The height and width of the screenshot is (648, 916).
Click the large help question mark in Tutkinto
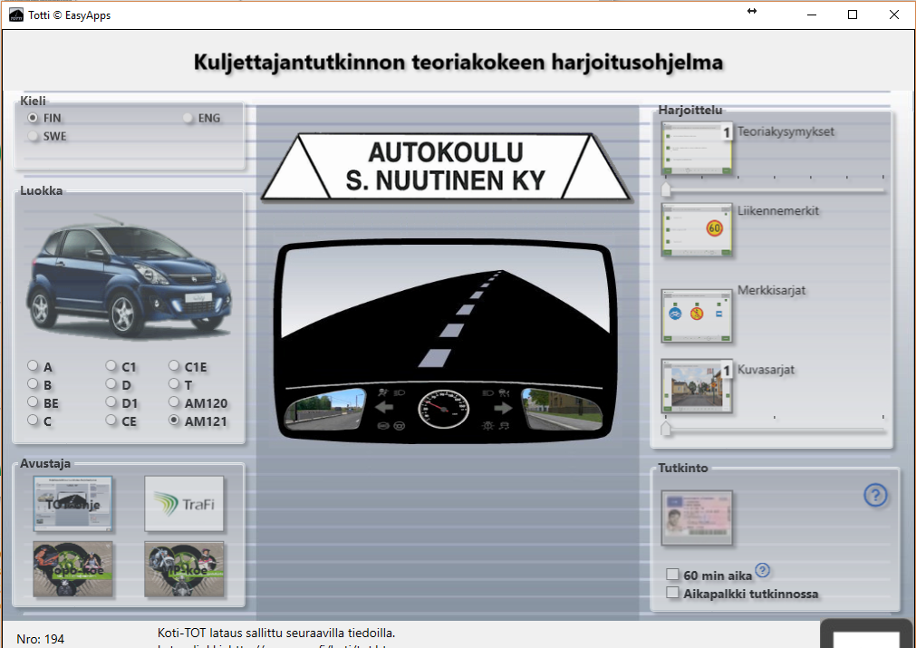pyautogui.click(x=875, y=496)
